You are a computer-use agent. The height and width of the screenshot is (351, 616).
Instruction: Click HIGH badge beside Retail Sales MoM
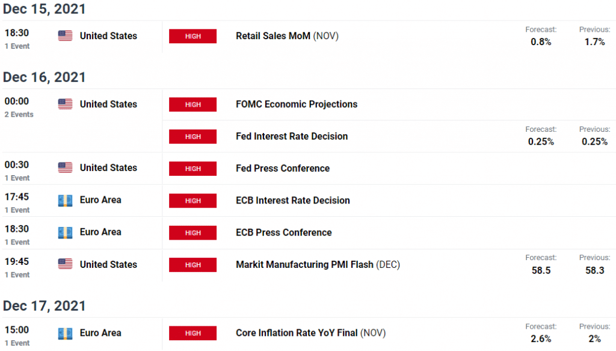(x=193, y=36)
